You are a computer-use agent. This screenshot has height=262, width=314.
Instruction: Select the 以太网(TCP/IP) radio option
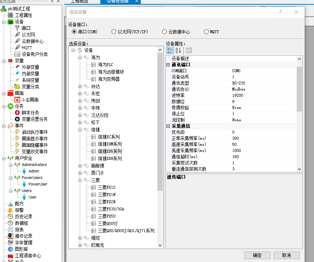pyautogui.click(x=114, y=32)
